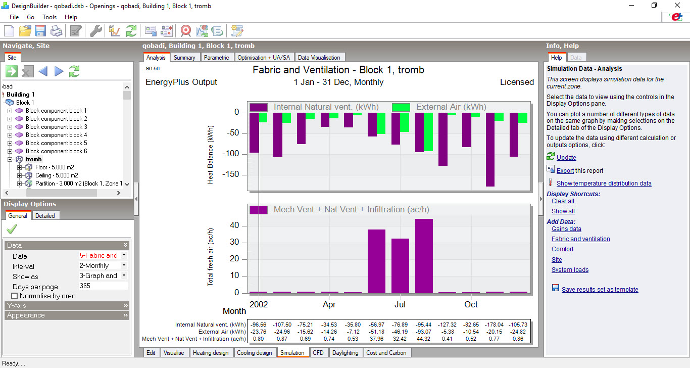This screenshot has height=368, width=690.
Task: Click the Gains data link
Action: pos(566,229)
